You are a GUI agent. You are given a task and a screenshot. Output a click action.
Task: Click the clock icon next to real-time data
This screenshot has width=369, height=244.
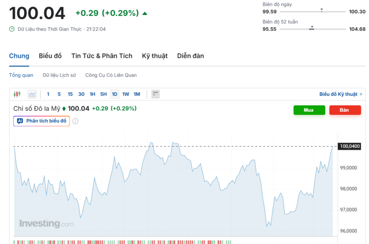[12, 29]
